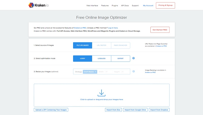The image size is (203, 115).
Task: Click the upload arrow icon
Action: click(x=101, y=93)
